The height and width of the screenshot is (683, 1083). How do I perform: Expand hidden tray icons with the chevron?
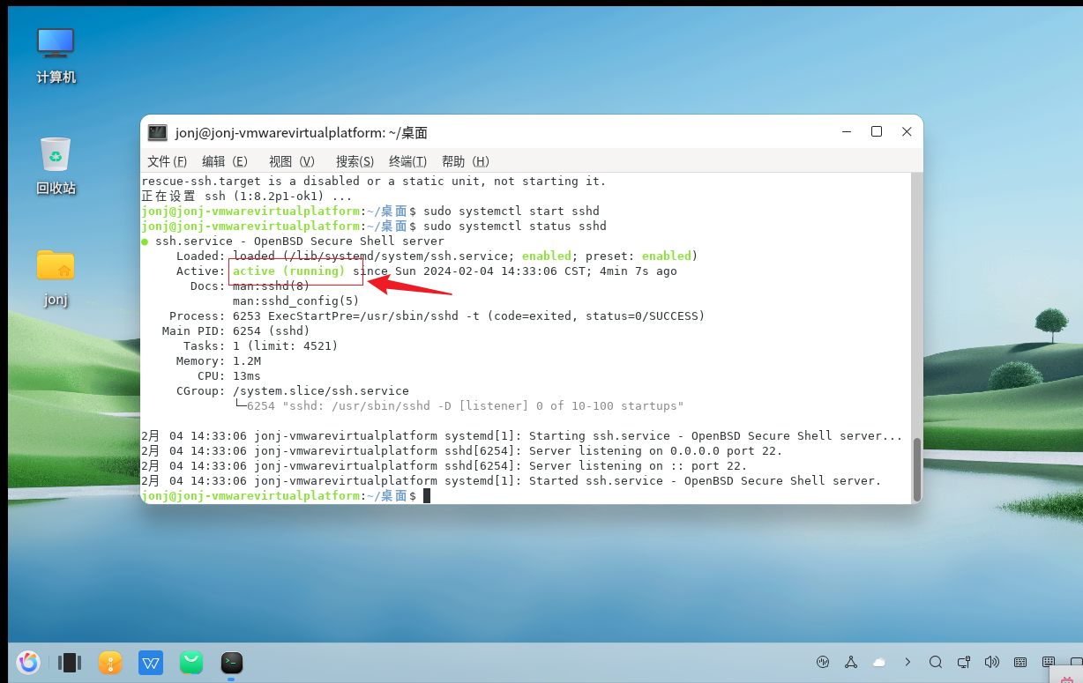click(x=907, y=662)
